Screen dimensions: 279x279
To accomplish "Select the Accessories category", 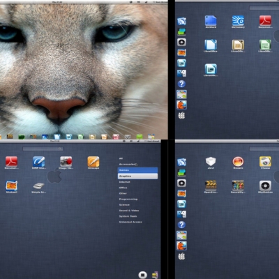I will click(x=127, y=164).
